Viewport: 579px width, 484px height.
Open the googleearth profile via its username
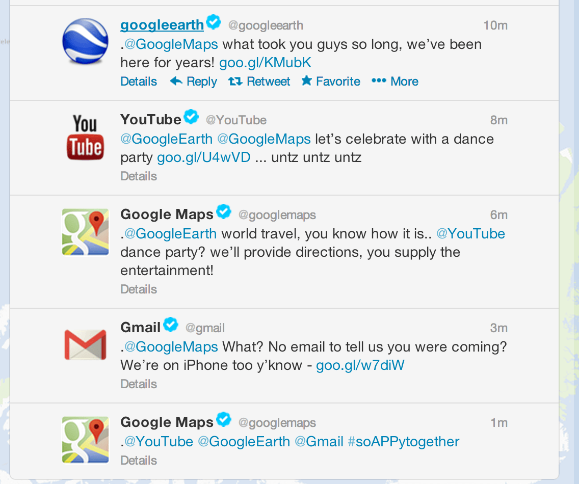point(162,24)
